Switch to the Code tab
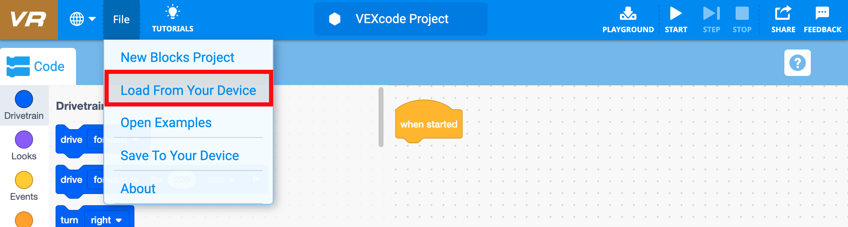The height and width of the screenshot is (227, 848). click(38, 66)
